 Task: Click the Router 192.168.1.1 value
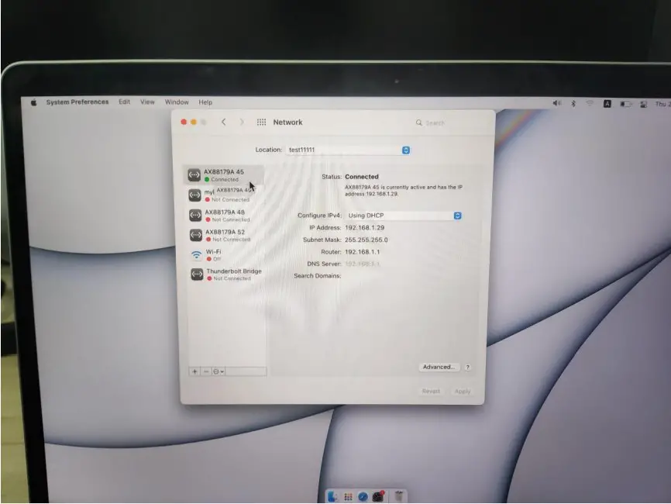[x=363, y=252]
